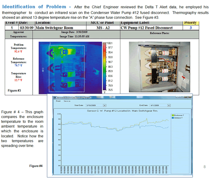Image resolution: width=211 pixels, height=180 pixels.
Task: Click the 'Priority' yellow header cell
Action: 191,23
